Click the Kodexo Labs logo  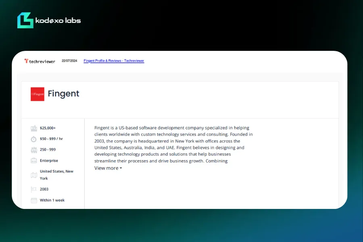pos(49,21)
